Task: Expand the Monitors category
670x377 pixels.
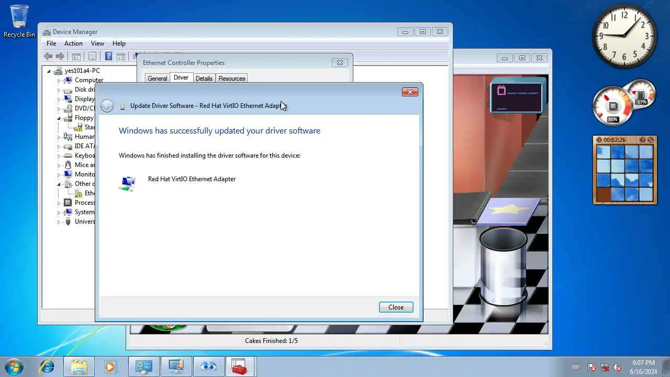Action: point(59,175)
